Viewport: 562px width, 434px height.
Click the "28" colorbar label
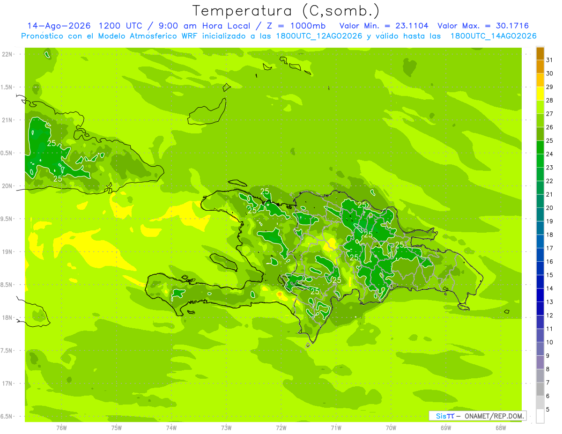tap(549, 100)
